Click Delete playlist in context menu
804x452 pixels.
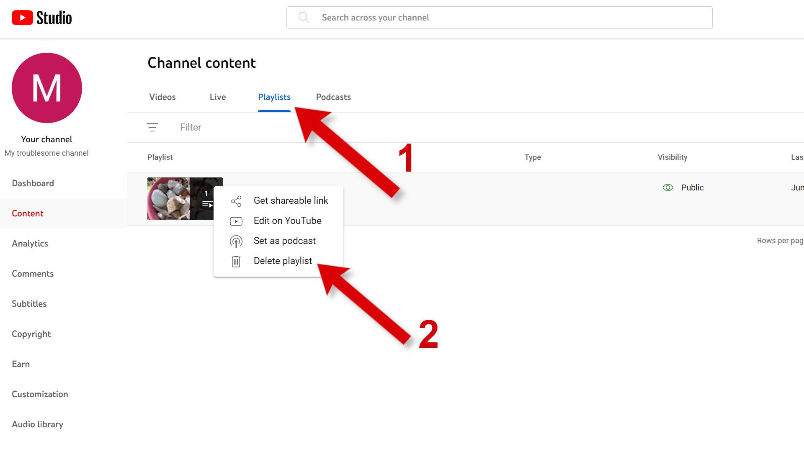point(282,260)
